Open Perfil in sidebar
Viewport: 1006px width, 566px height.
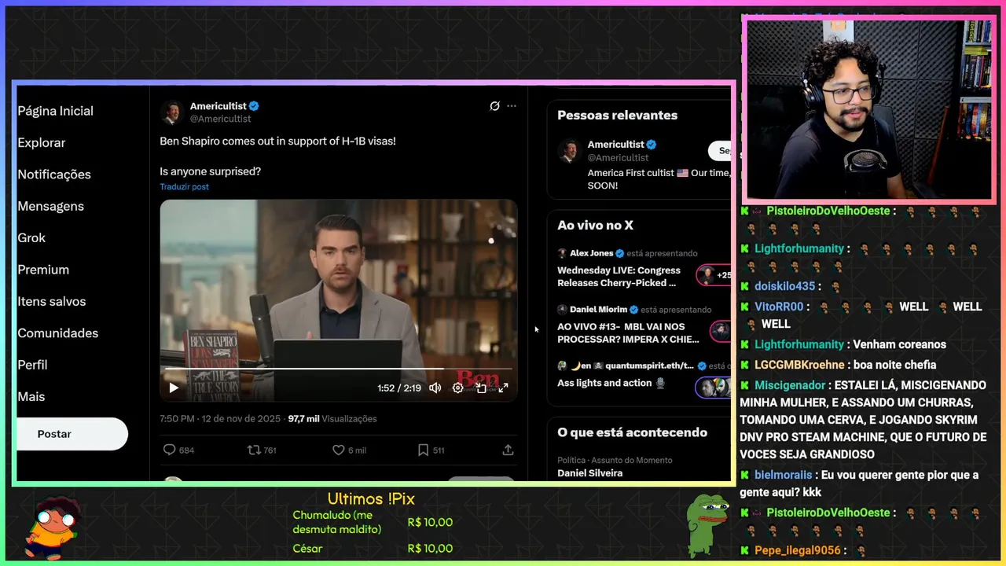point(32,365)
